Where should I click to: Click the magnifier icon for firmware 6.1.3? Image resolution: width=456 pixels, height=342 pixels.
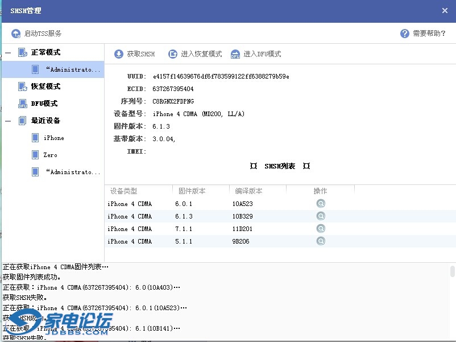coord(321,216)
